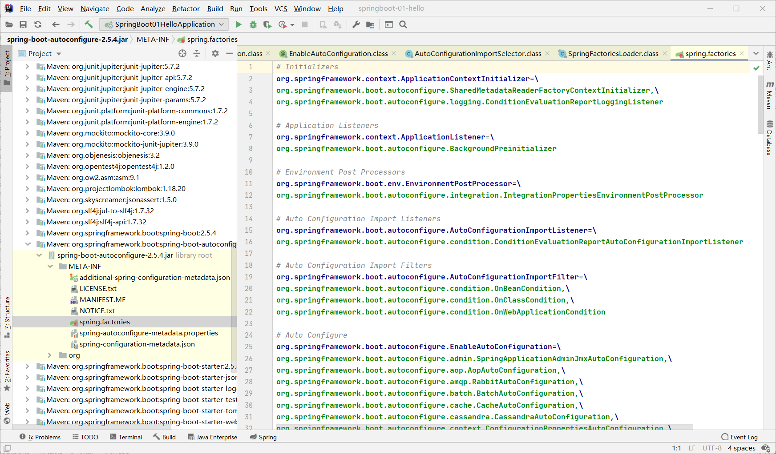This screenshot has width=776, height=454.
Task: Open Project panel gear settings
Action: tap(215, 53)
